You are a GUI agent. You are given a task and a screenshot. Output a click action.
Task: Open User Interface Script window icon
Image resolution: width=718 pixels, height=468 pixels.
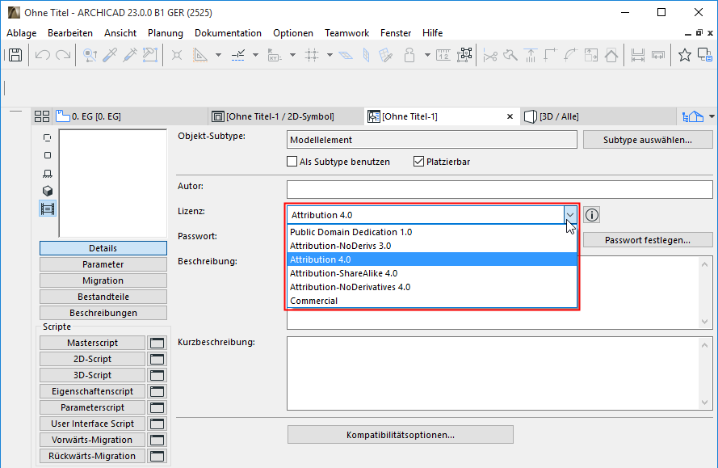coord(157,424)
